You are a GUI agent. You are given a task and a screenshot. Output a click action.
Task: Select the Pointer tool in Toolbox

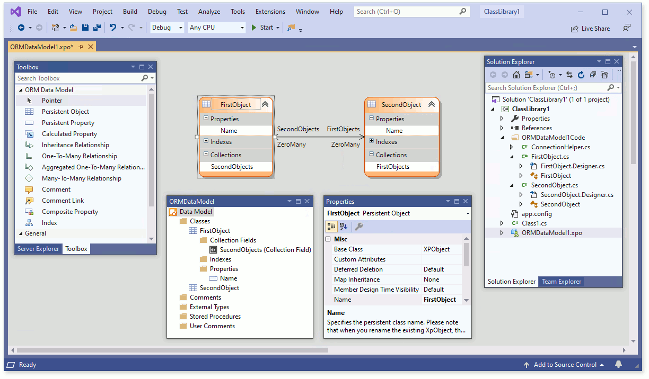[x=80, y=101]
